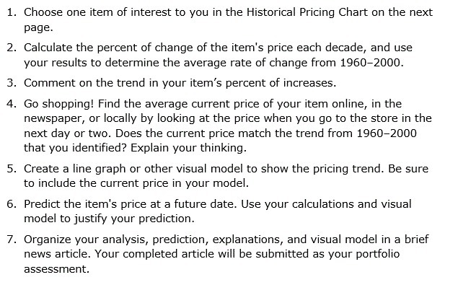
Task: Select the word "Calculate" in step 2
Action: pos(48,48)
